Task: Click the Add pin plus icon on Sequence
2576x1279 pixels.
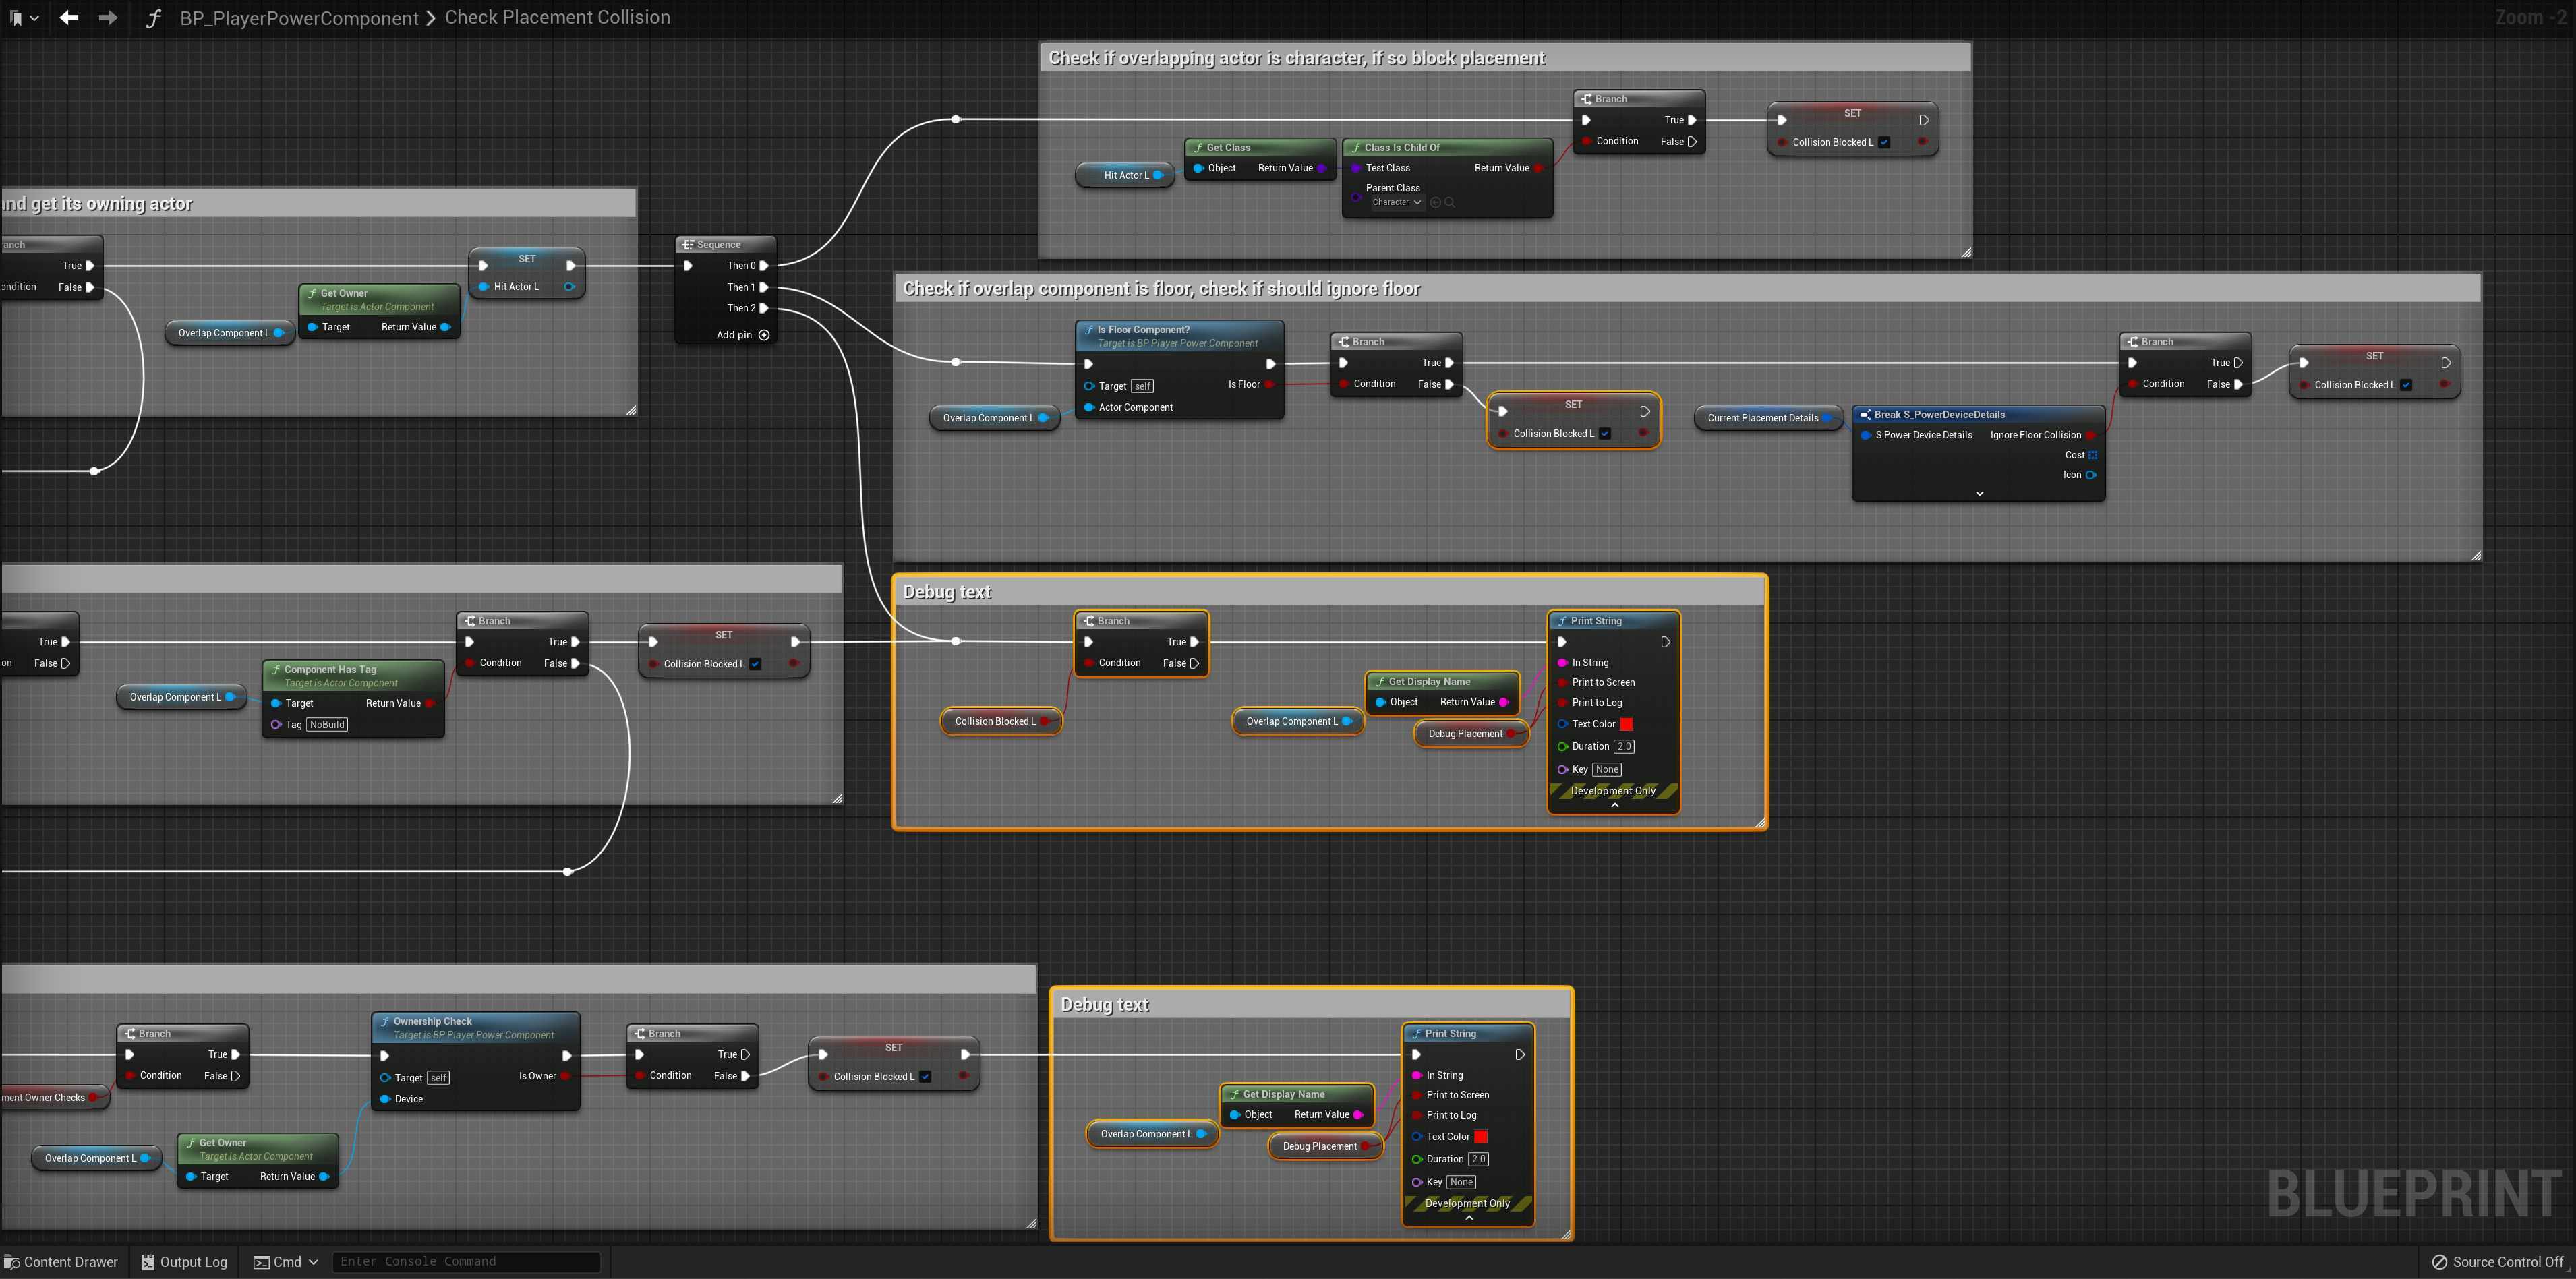Action: pos(764,335)
